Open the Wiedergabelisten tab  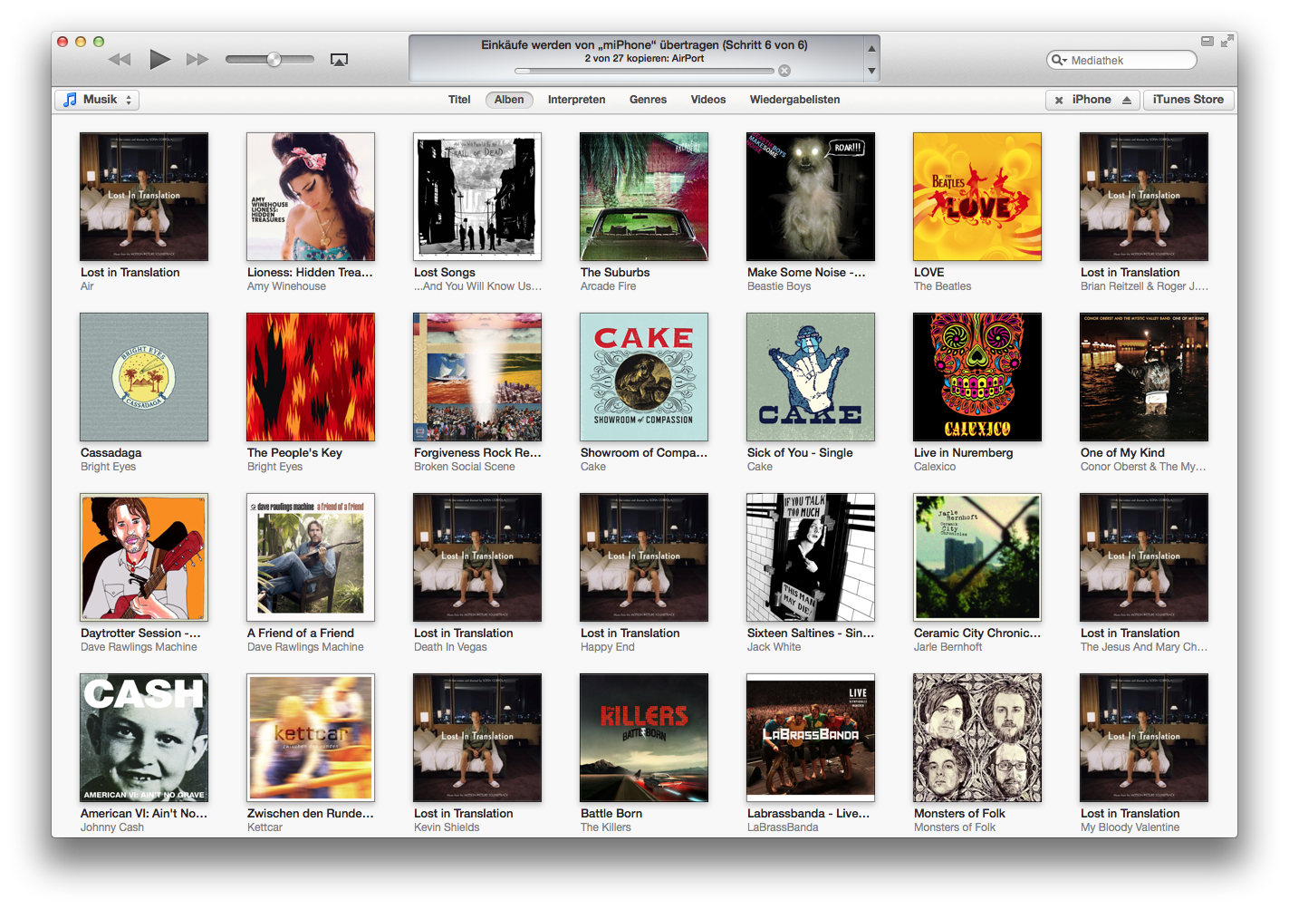click(794, 100)
